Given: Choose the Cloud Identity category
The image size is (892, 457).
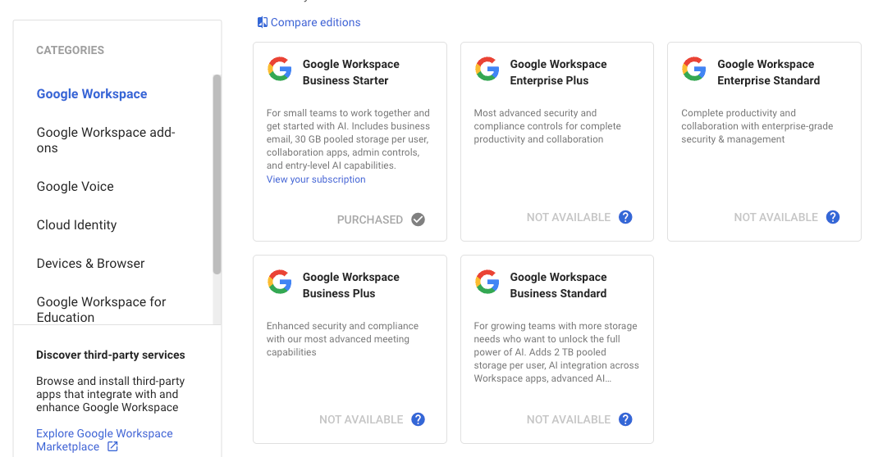Looking at the screenshot, I should tap(77, 225).
